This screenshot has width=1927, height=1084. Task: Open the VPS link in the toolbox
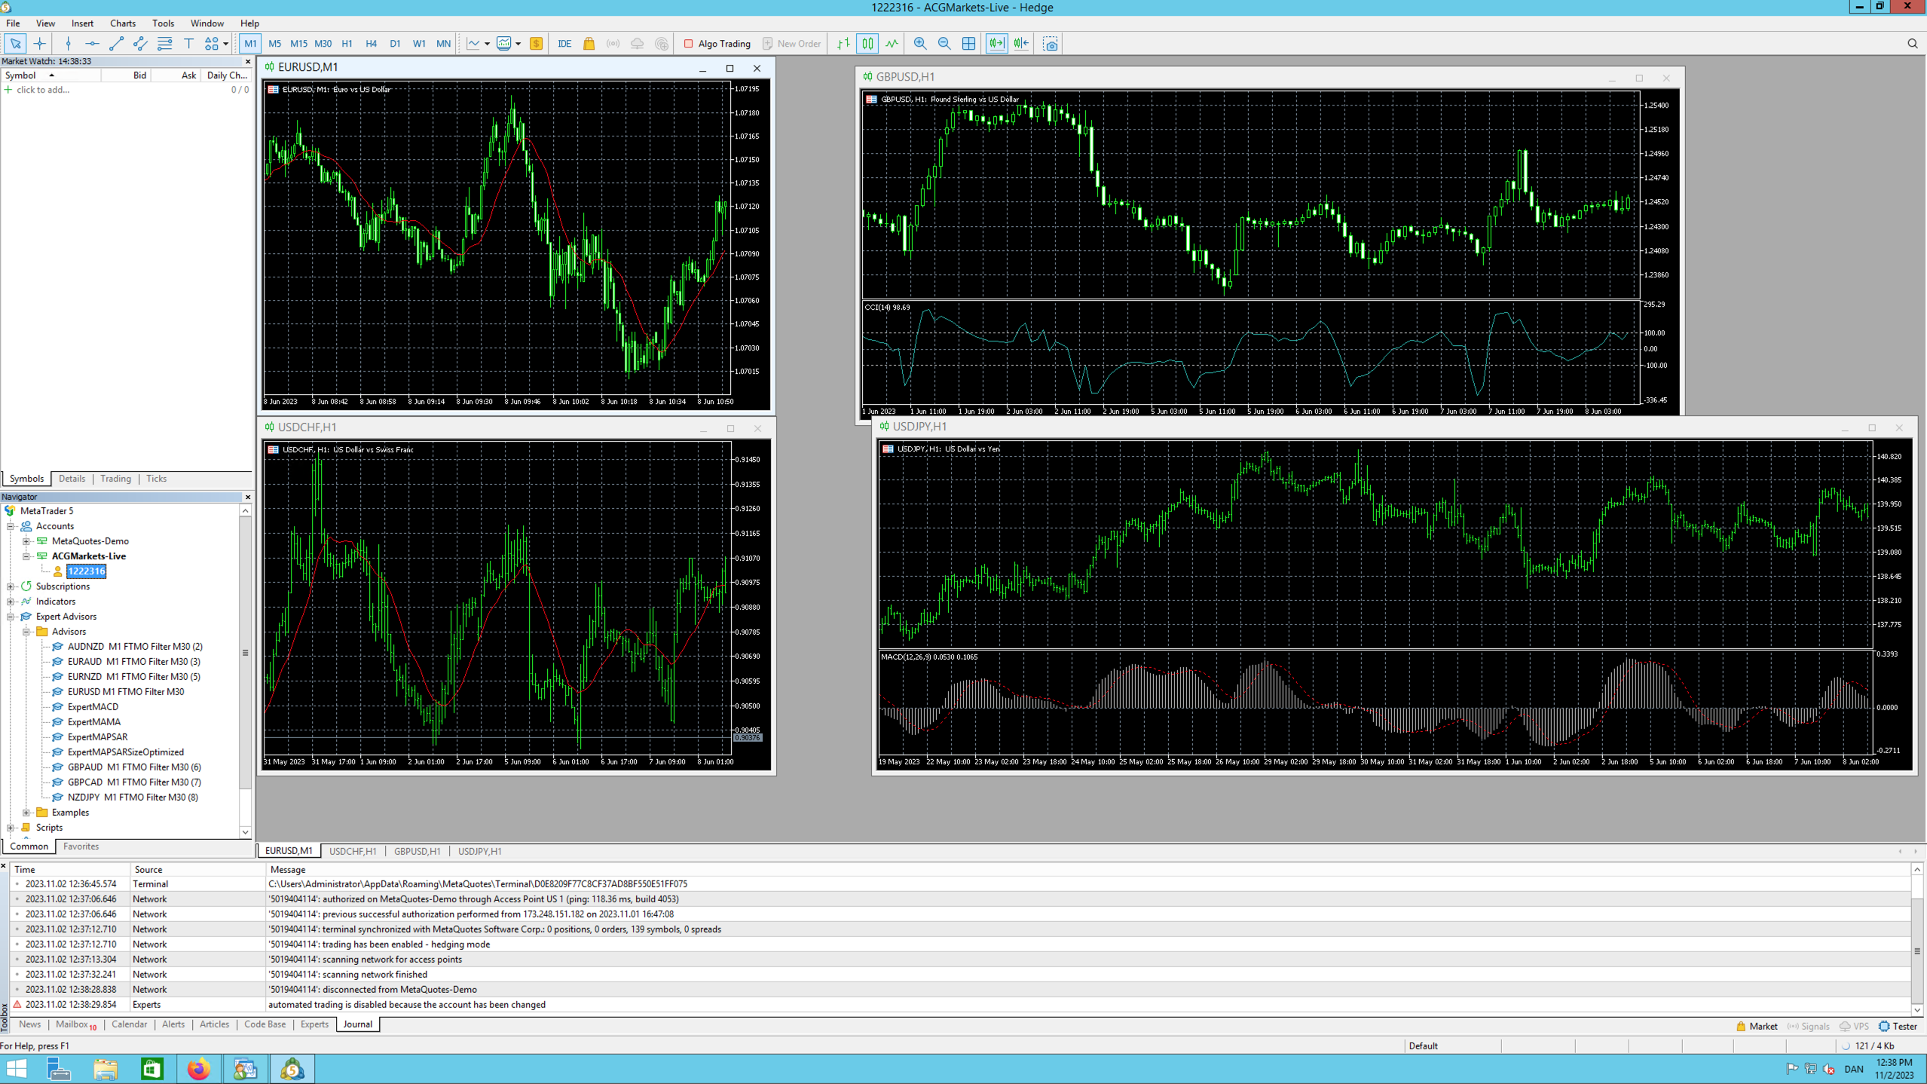tap(1854, 1026)
